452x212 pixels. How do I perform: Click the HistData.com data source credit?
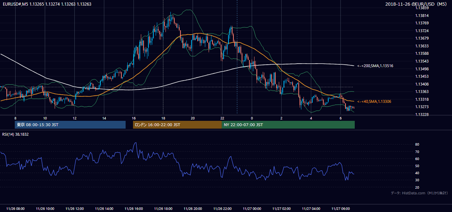coord(419,193)
